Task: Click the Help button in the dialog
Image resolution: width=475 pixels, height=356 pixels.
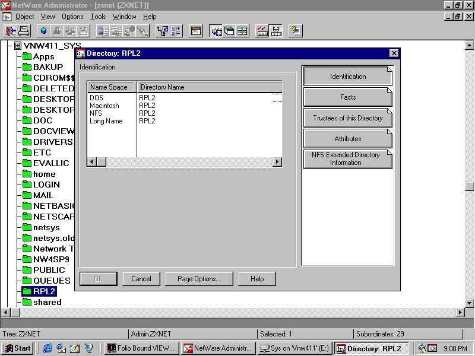Action: [x=257, y=279]
